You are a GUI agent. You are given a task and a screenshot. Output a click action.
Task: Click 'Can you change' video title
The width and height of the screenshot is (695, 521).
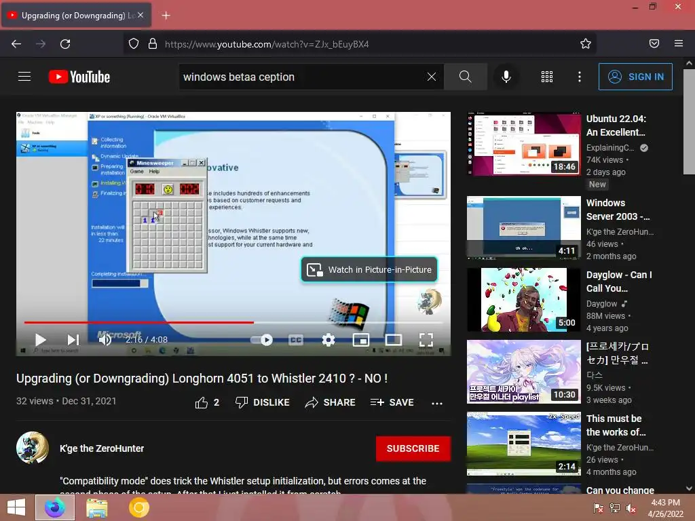[x=620, y=490]
